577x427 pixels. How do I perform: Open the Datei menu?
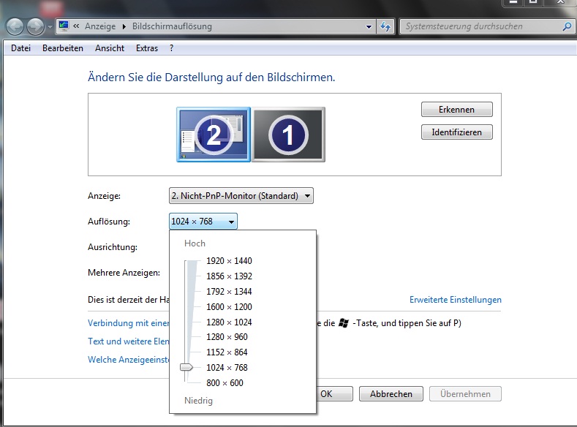point(20,48)
